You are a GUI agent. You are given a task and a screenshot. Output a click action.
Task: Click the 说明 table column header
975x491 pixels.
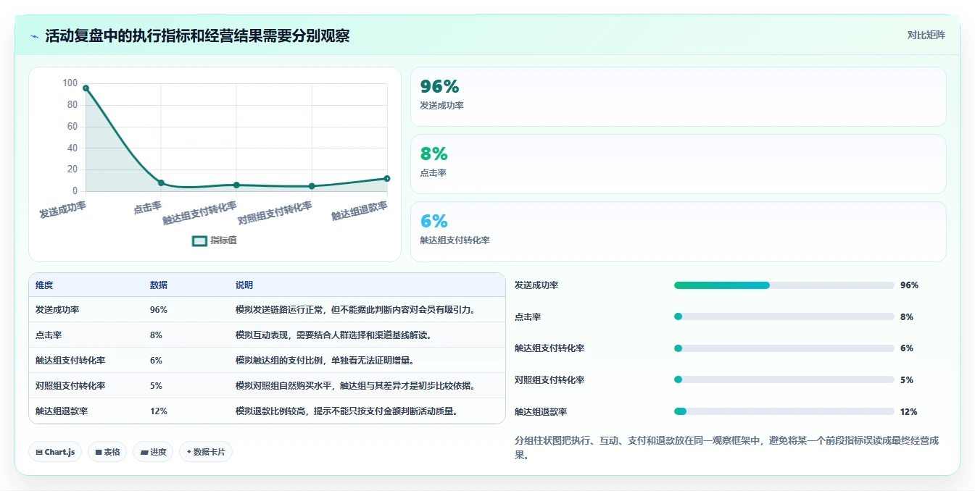tap(244, 285)
